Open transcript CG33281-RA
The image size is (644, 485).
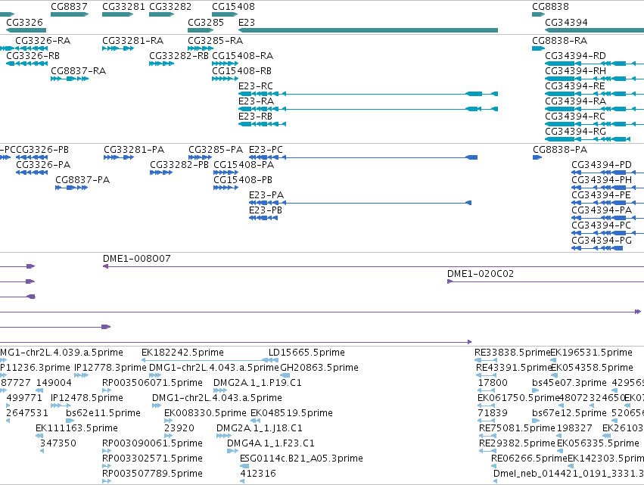[x=132, y=41]
